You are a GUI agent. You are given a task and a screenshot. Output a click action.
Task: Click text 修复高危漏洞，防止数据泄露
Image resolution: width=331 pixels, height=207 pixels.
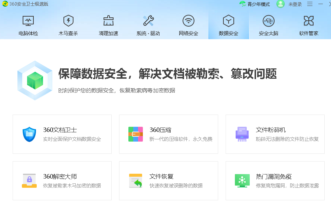tap(287, 186)
